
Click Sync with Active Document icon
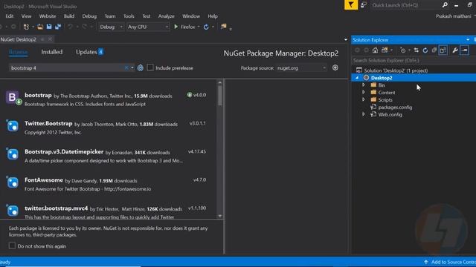[x=416, y=50]
